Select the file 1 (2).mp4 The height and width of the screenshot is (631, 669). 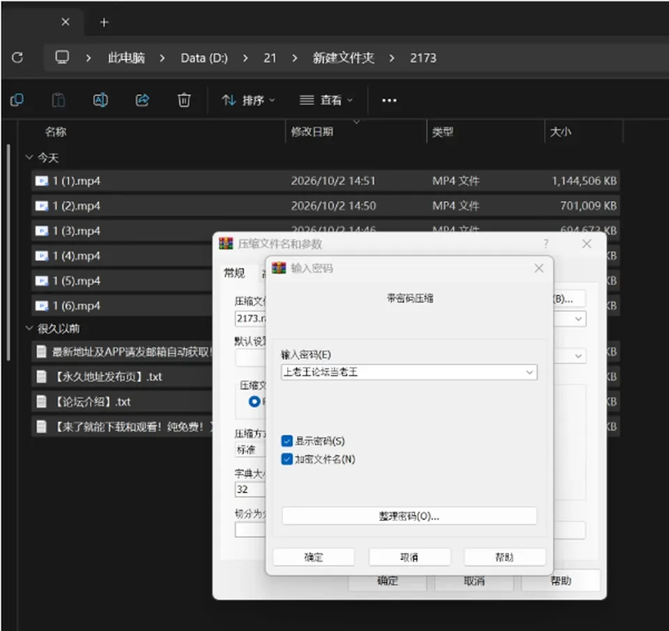[325, 206]
